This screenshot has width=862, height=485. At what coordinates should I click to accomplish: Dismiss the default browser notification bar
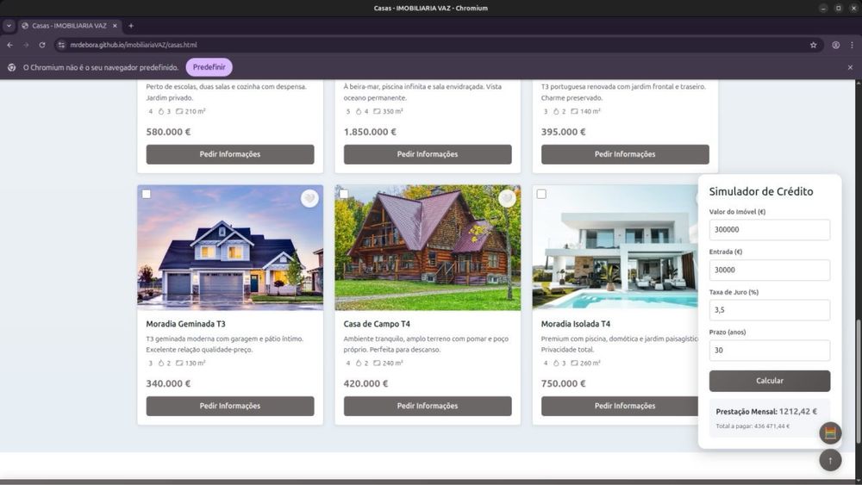(850, 67)
